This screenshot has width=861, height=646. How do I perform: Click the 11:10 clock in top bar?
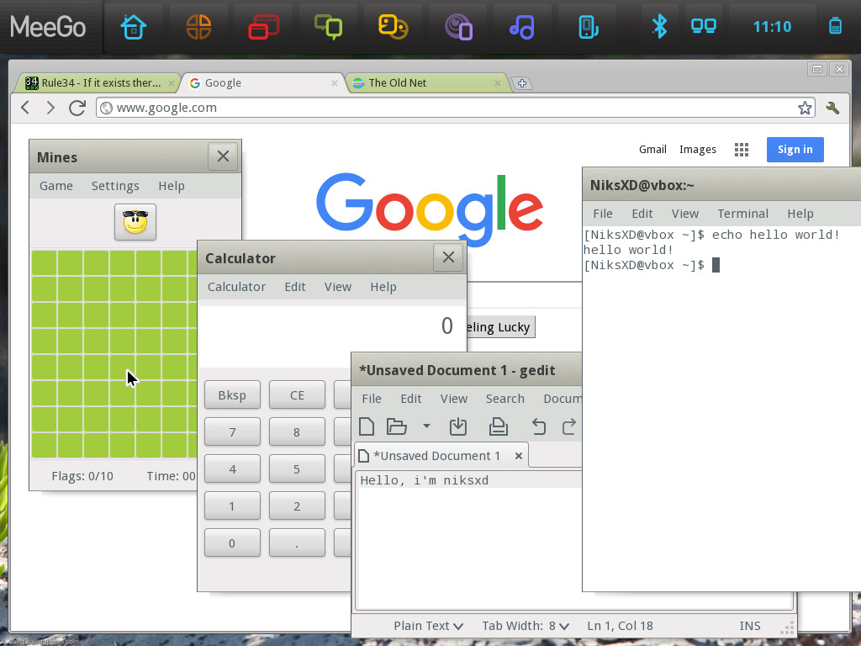click(772, 26)
